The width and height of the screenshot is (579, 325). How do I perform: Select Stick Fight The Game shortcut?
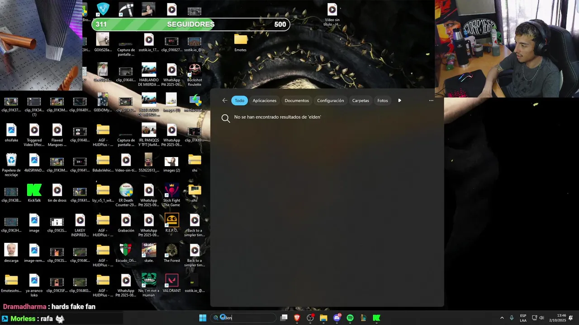click(x=171, y=195)
